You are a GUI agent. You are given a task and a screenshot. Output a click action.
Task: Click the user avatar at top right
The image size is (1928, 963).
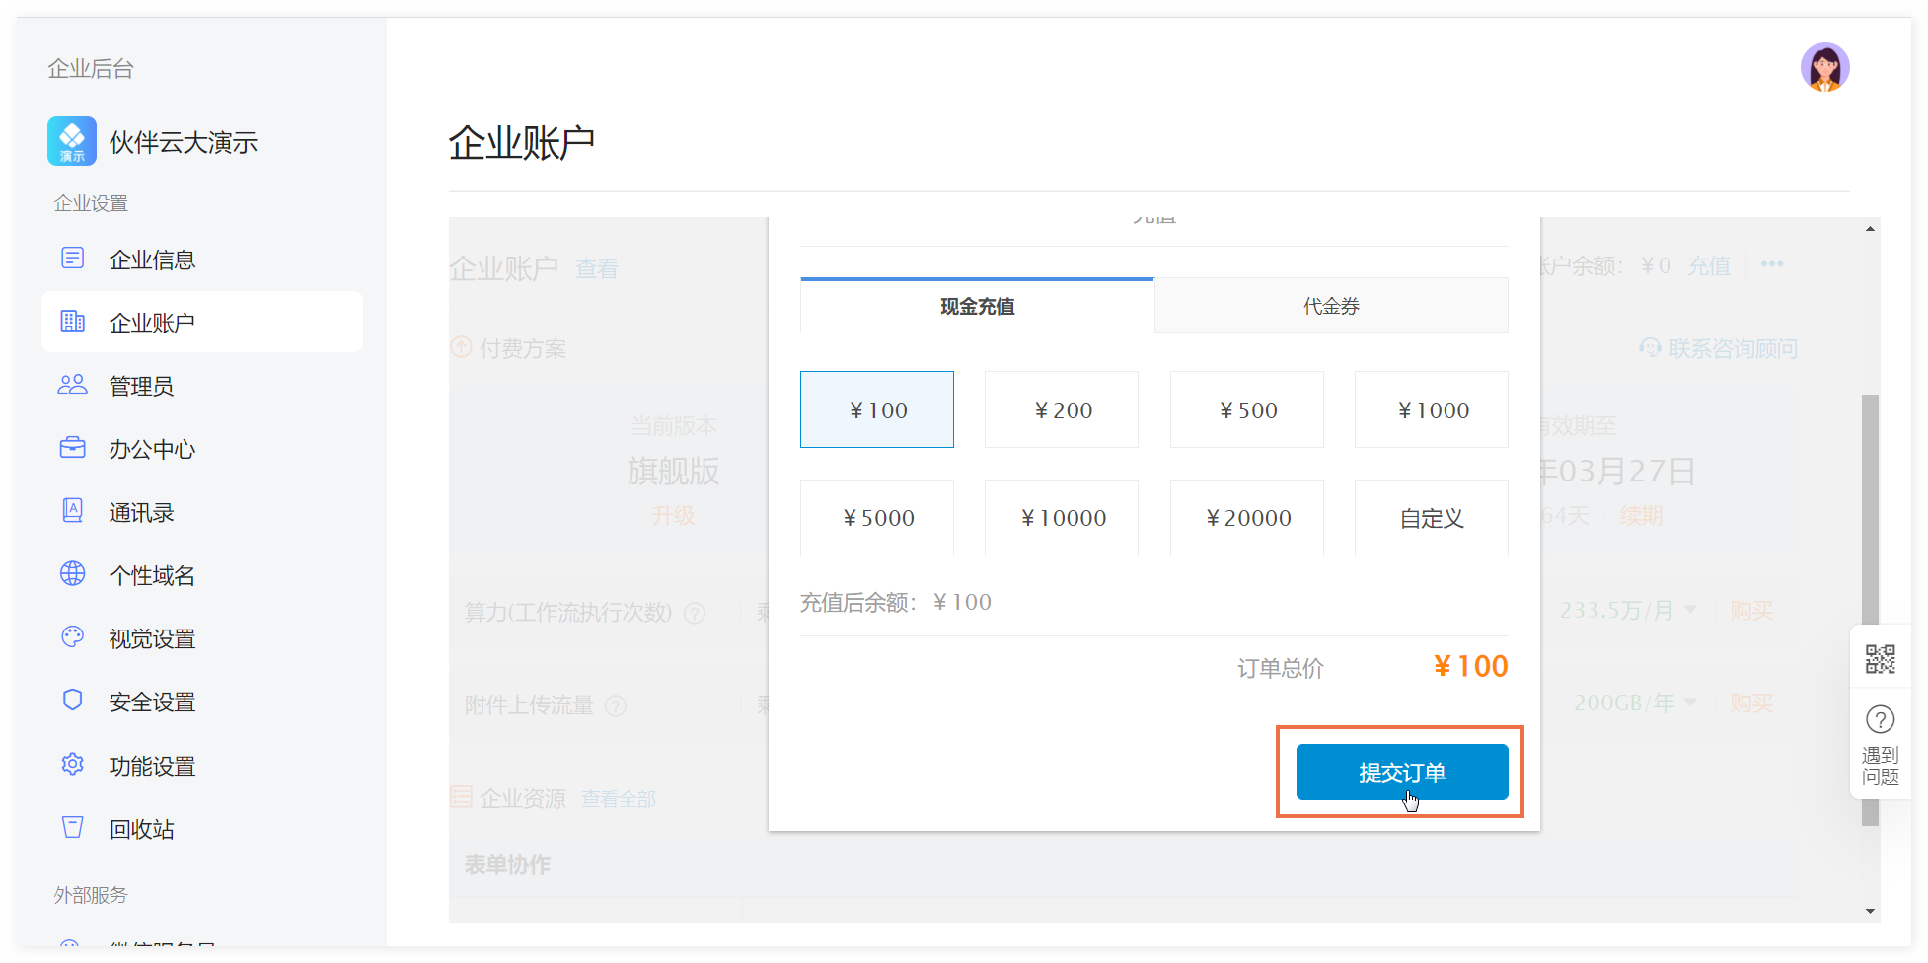coord(1823,68)
